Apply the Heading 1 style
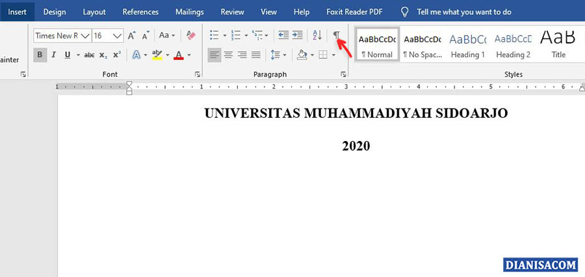 pyautogui.click(x=468, y=45)
